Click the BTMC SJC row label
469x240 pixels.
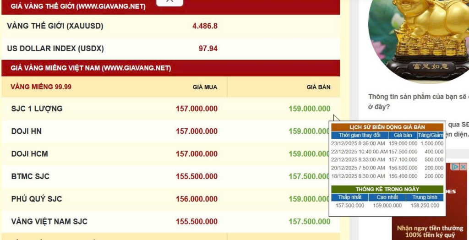(30, 176)
